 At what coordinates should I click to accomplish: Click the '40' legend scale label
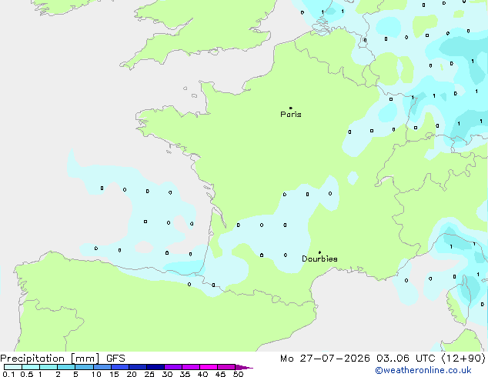pyautogui.click(x=202, y=374)
